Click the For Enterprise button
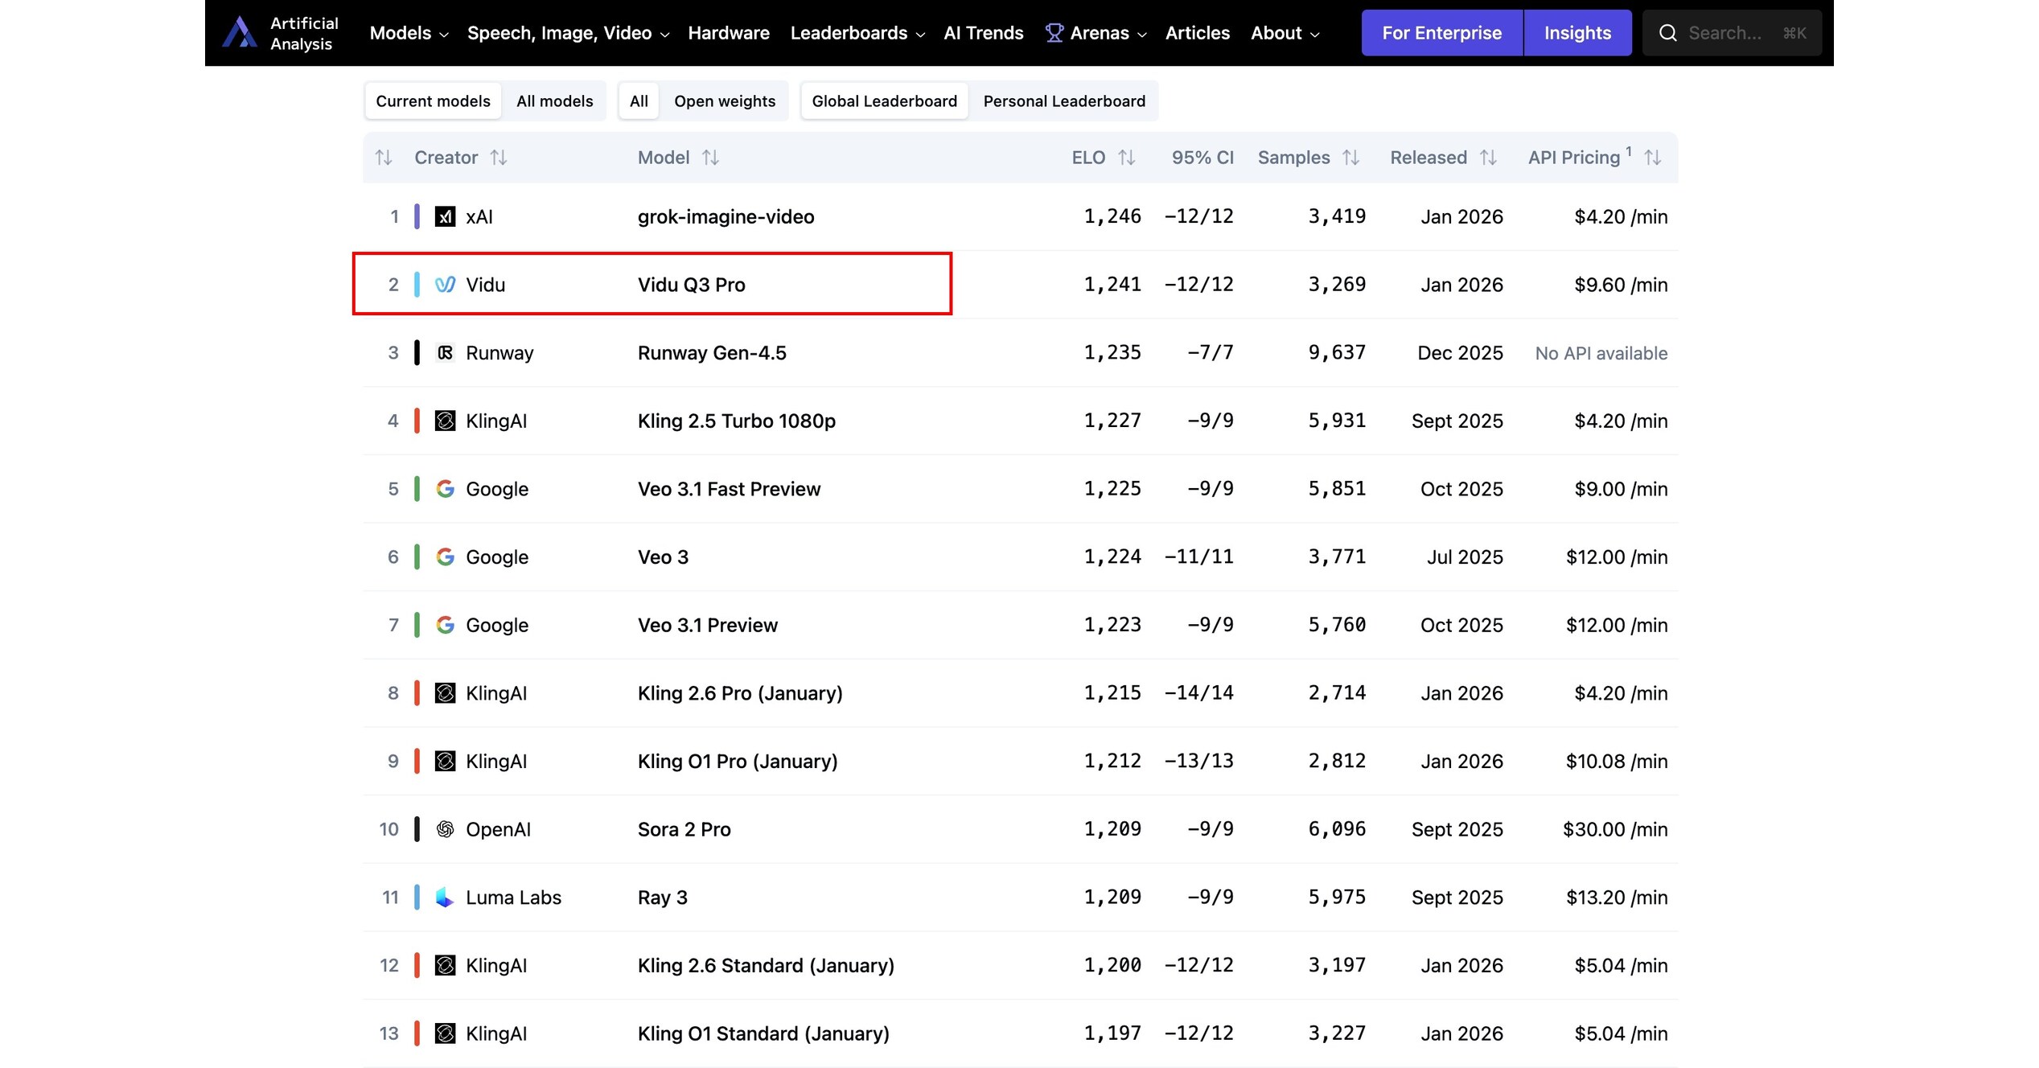 point(1441,32)
